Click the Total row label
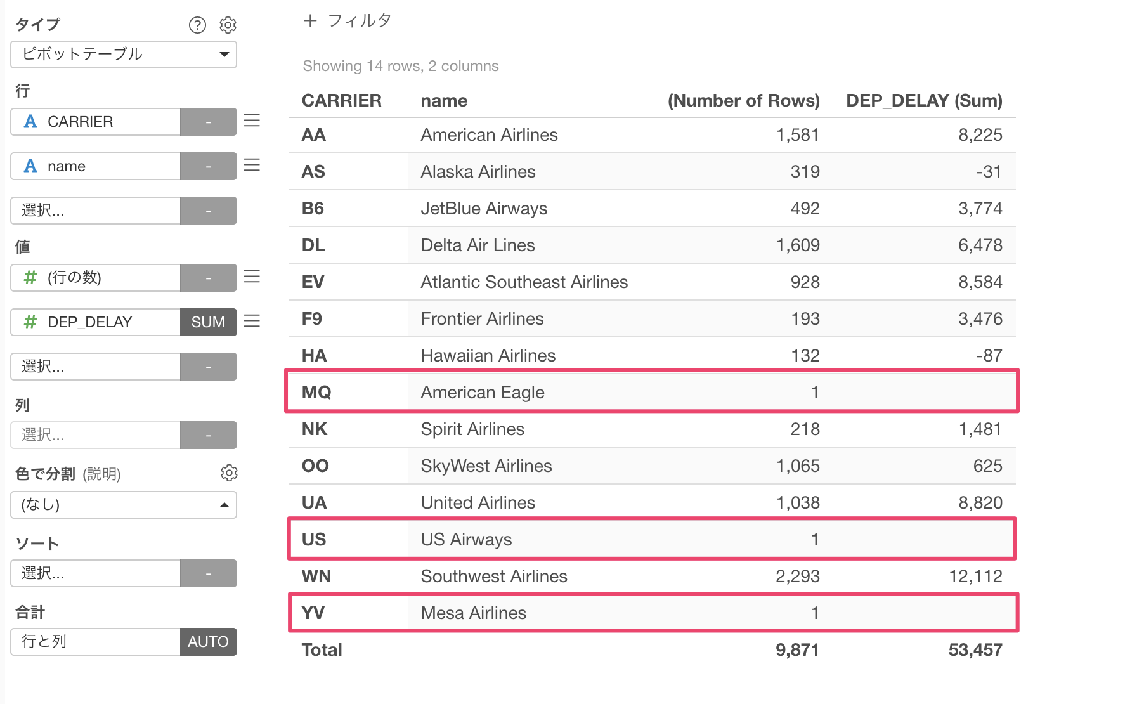The height and width of the screenshot is (704, 1144). tap(322, 650)
